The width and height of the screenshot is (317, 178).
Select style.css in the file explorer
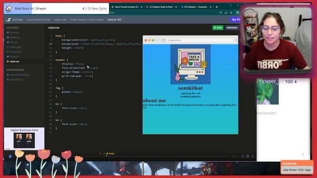pyautogui.click(x=14, y=61)
